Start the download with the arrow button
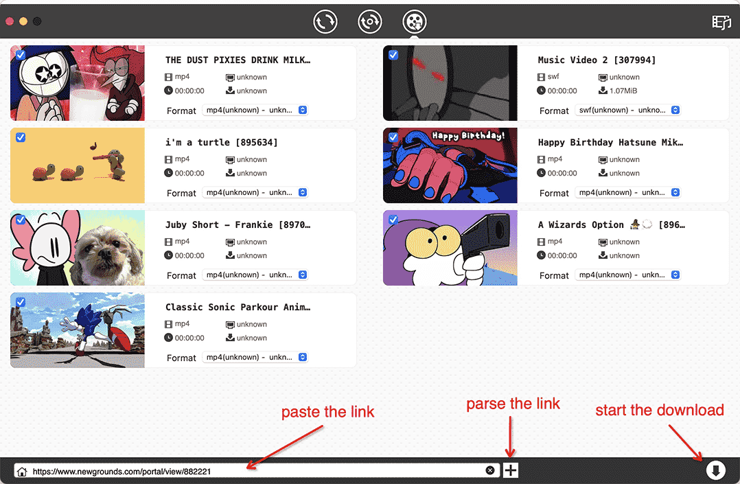Screen dimensions: 740x484 click(715, 470)
